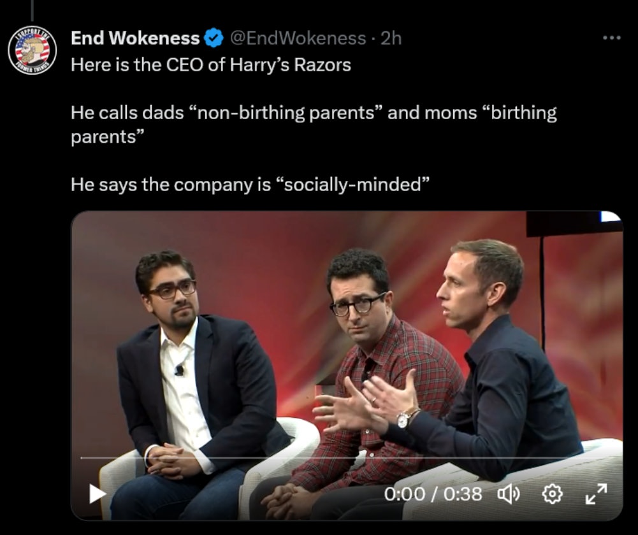Open the @EndWokeness handle link
This screenshot has height=535, width=638.
point(298,38)
